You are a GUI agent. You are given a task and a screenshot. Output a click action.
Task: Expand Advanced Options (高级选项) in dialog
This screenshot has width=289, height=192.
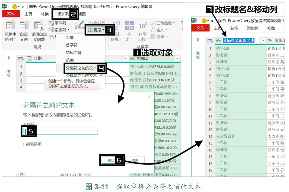coord(32,144)
